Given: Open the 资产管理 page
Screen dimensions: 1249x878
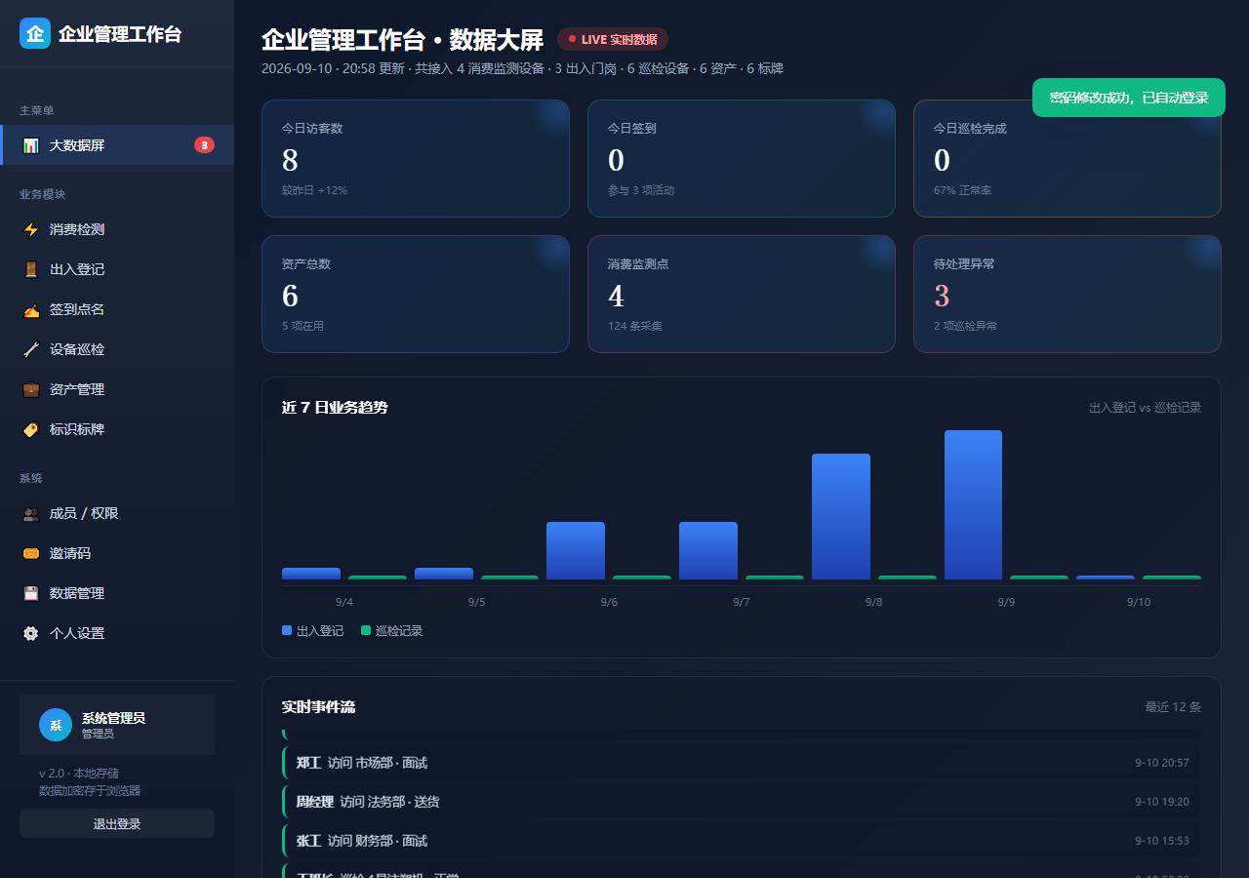Looking at the screenshot, I should [117, 389].
